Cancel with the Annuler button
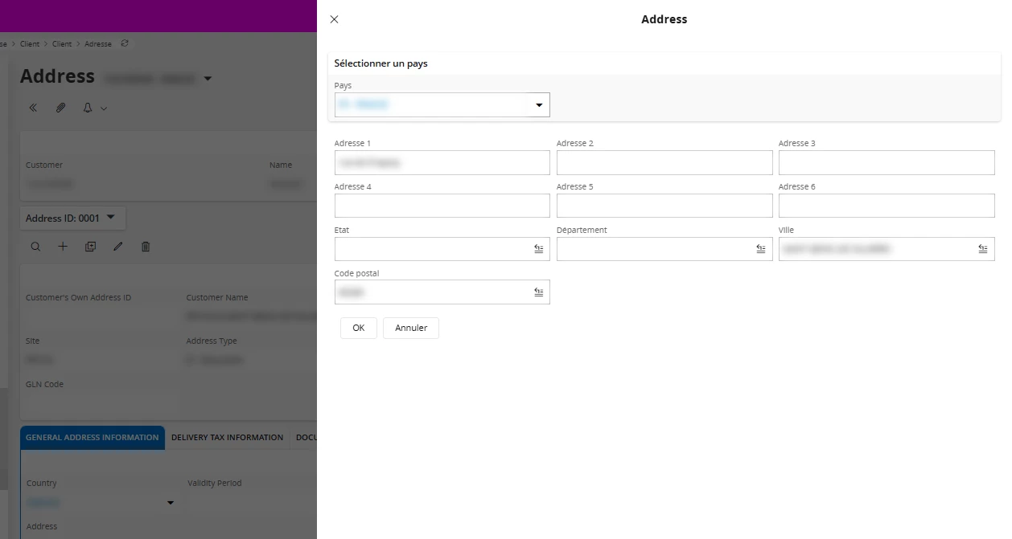This screenshot has height=539, width=1012. tap(411, 328)
